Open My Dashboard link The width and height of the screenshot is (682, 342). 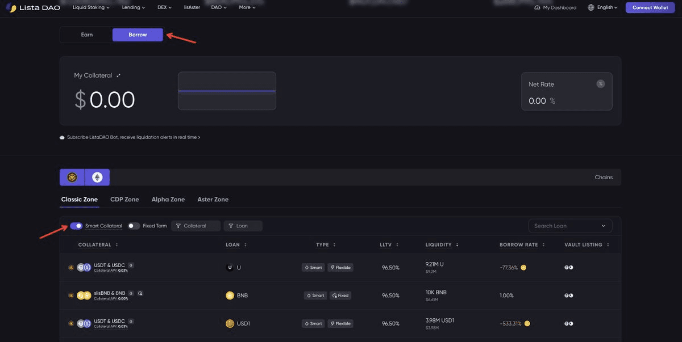point(555,8)
